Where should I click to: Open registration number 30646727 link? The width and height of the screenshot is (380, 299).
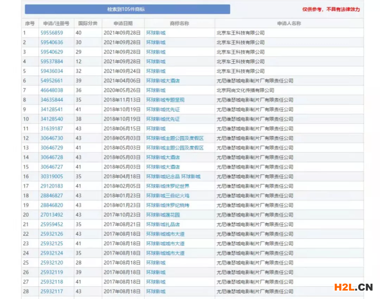(x=52, y=167)
